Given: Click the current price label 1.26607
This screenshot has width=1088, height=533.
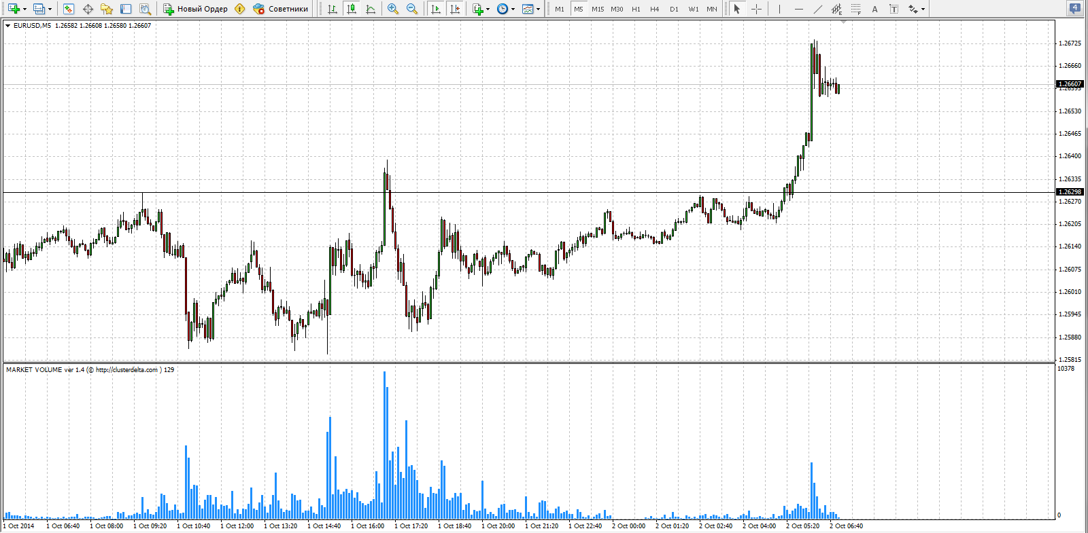Looking at the screenshot, I should (1070, 84).
